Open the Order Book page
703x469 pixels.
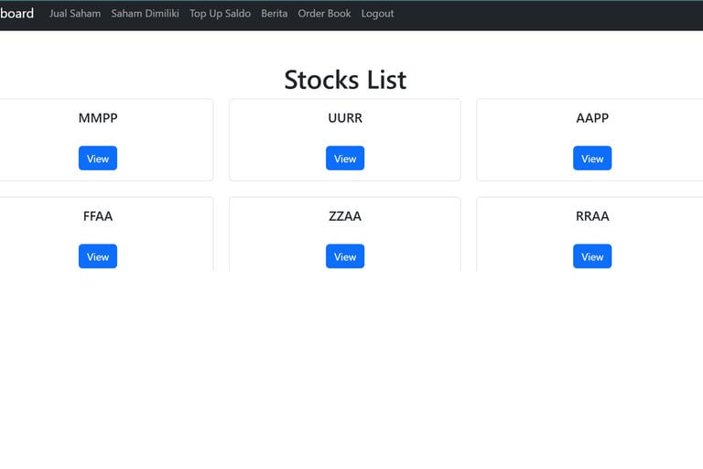point(324,14)
